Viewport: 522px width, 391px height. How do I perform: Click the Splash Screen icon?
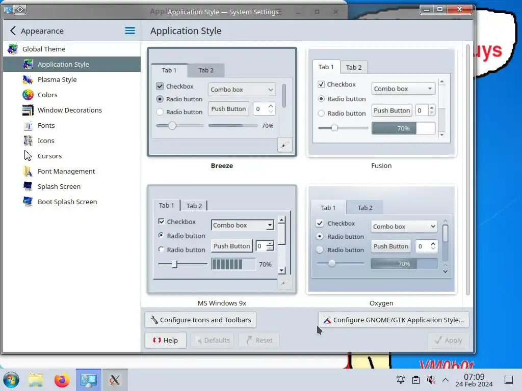pyautogui.click(x=28, y=186)
